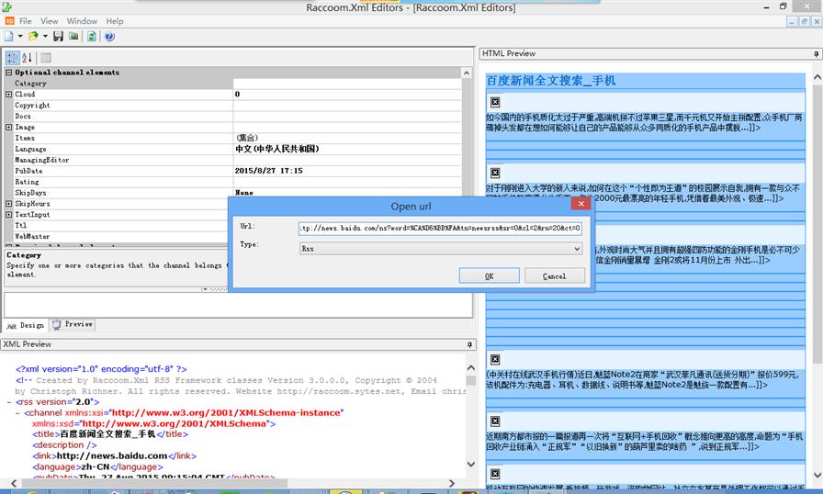Collapse the rss version node in XML Preview
Image resolution: width=823 pixels, height=494 pixels.
(x=9, y=402)
